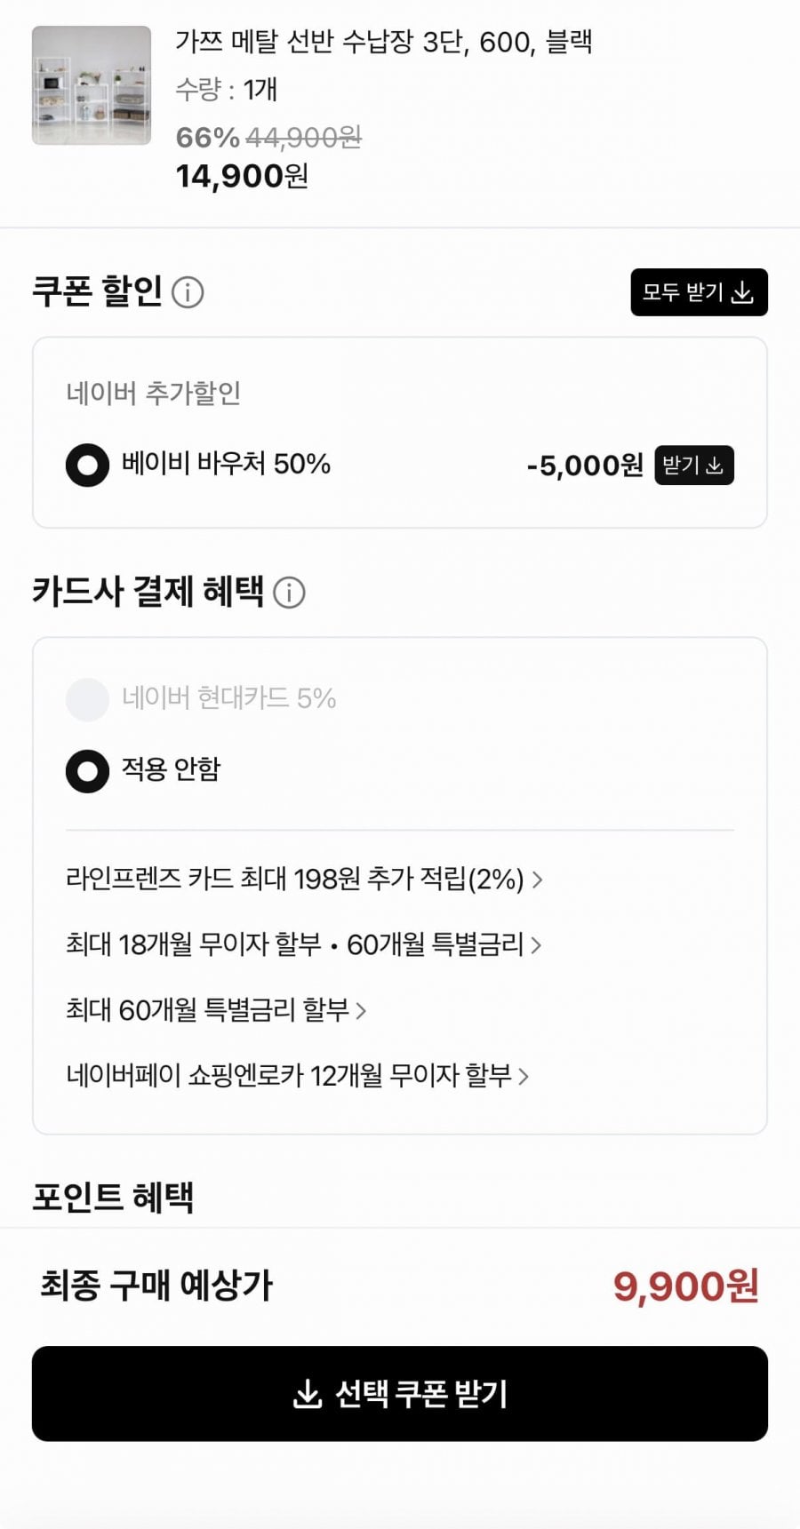
Task: Click download icon in 모두 받기 button
Action: [x=742, y=292]
